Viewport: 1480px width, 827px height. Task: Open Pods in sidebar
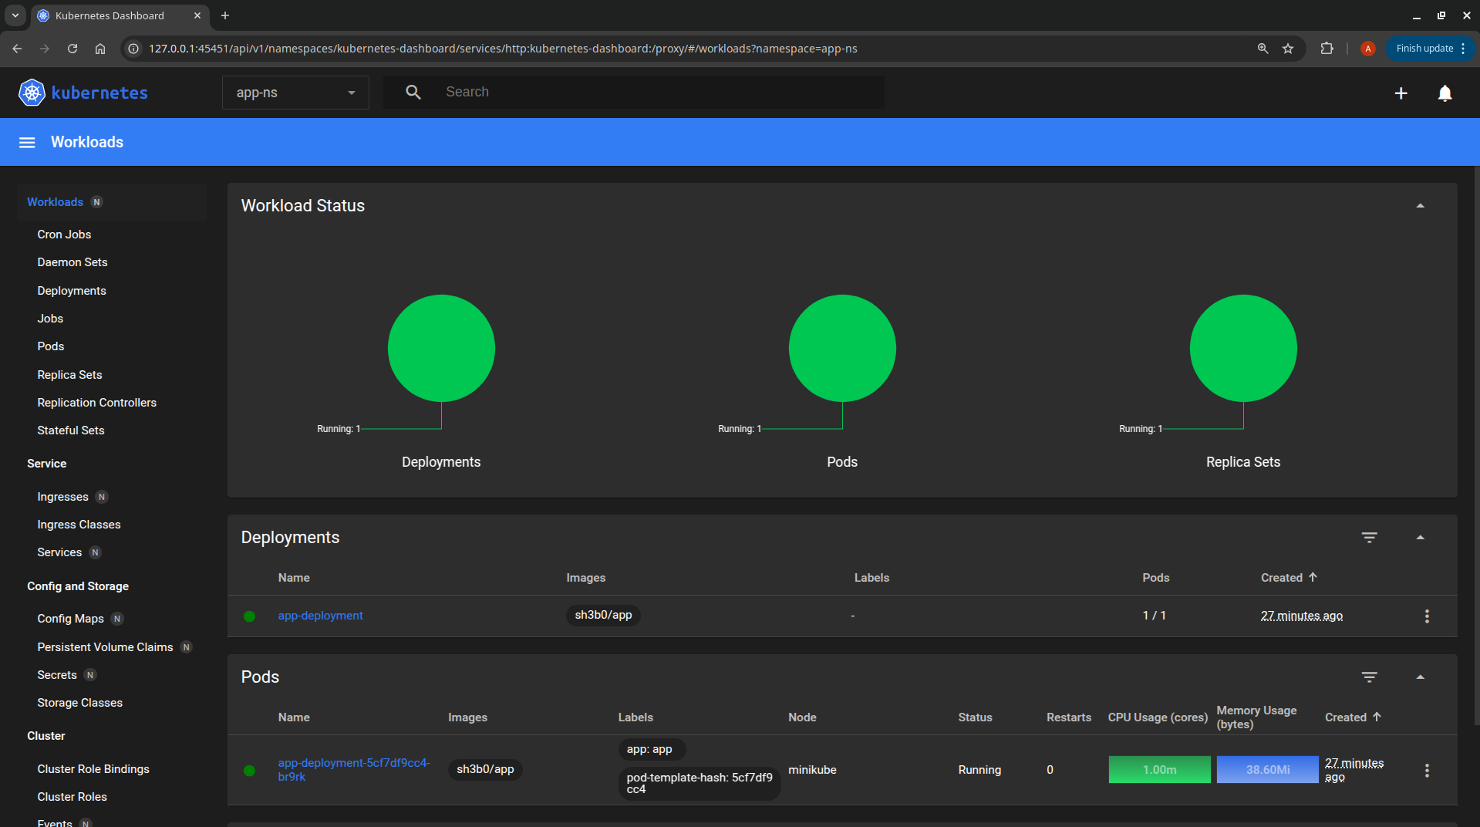point(51,346)
